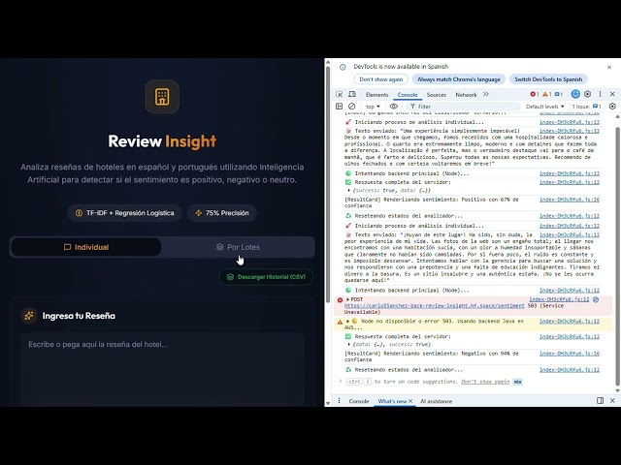Click the '75% Precisión' badge

[x=222, y=213]
